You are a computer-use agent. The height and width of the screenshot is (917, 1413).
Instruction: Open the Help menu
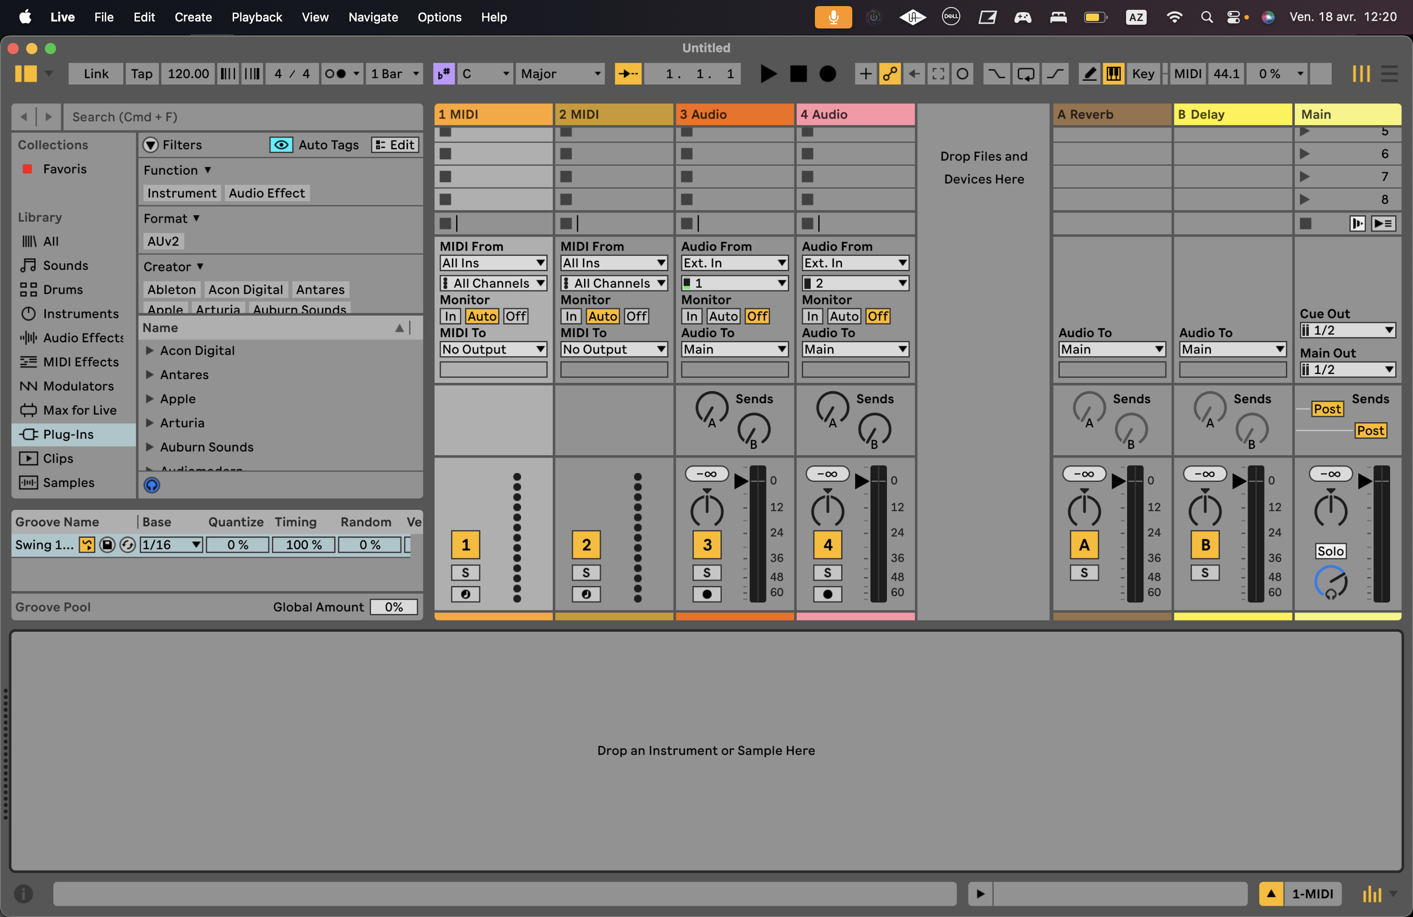494,17
